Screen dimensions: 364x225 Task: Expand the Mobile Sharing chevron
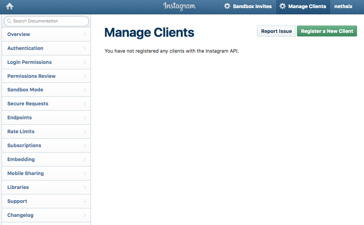[85, 173]
